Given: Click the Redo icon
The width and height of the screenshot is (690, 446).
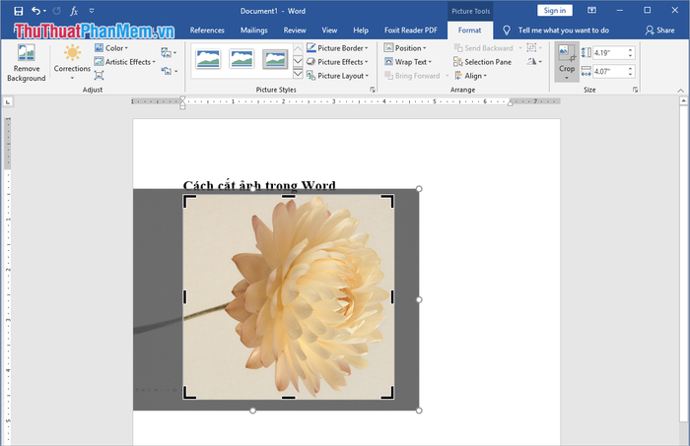Looking at the screenshot, I should click(x=56, y=11).
